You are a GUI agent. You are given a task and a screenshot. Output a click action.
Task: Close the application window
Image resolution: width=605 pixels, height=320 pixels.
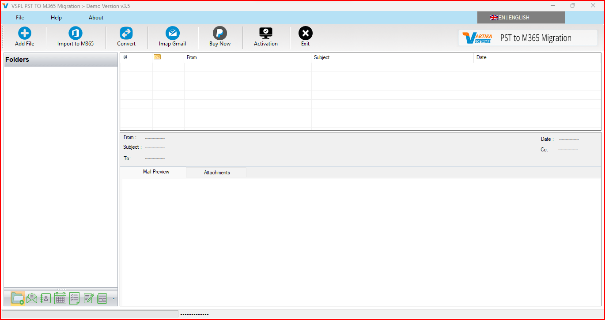[x=593, y=6]
